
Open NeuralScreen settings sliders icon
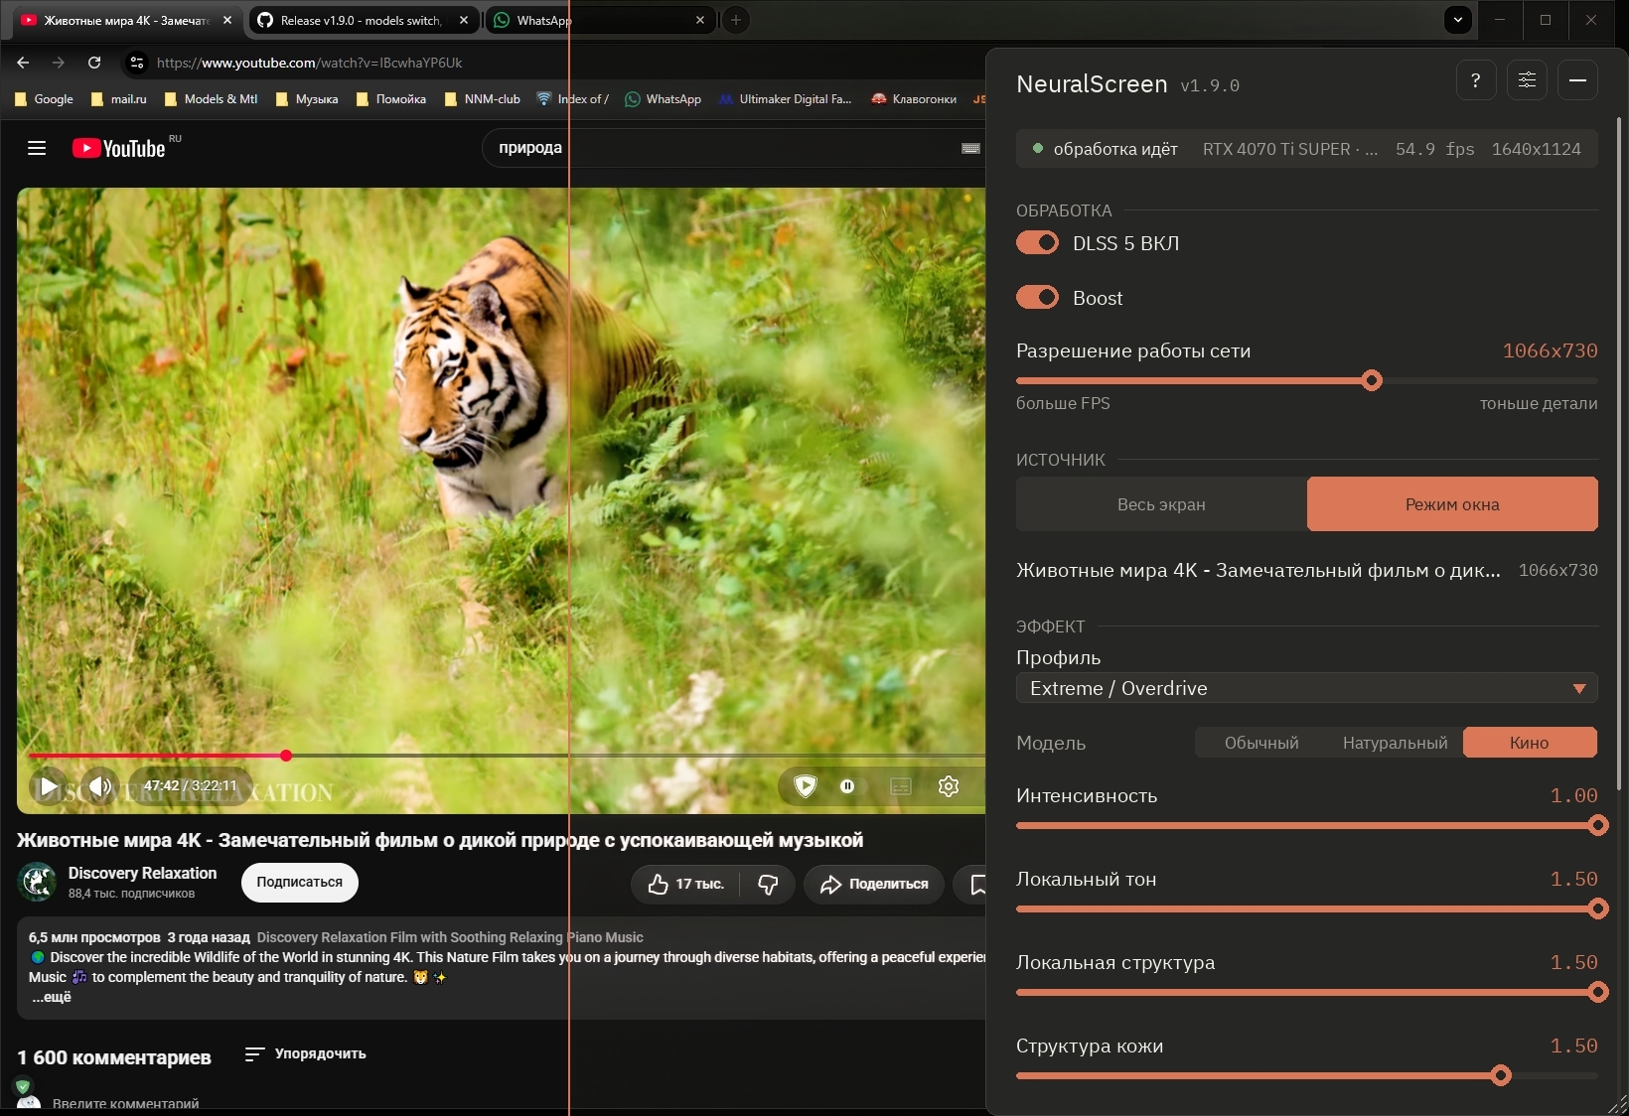pyautogui.click(x=1527, y=80)
